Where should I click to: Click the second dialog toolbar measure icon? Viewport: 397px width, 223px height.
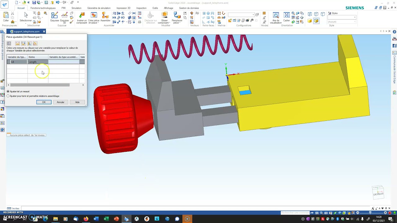(x=17, y=43)
